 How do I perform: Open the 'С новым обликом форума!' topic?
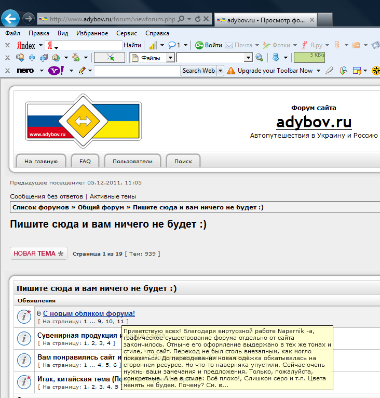pos(89,313)
